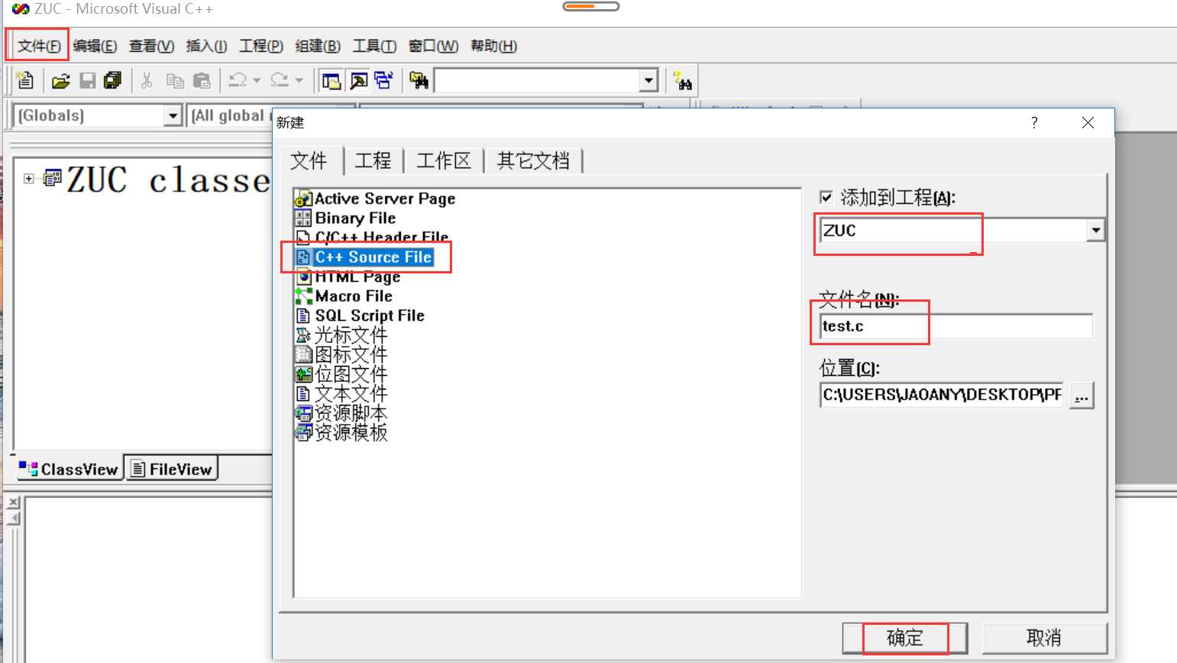The height and width of the screenshot is (663, 1177).
Task: Open the 帮助(H) menu
Action: [493, 47]
